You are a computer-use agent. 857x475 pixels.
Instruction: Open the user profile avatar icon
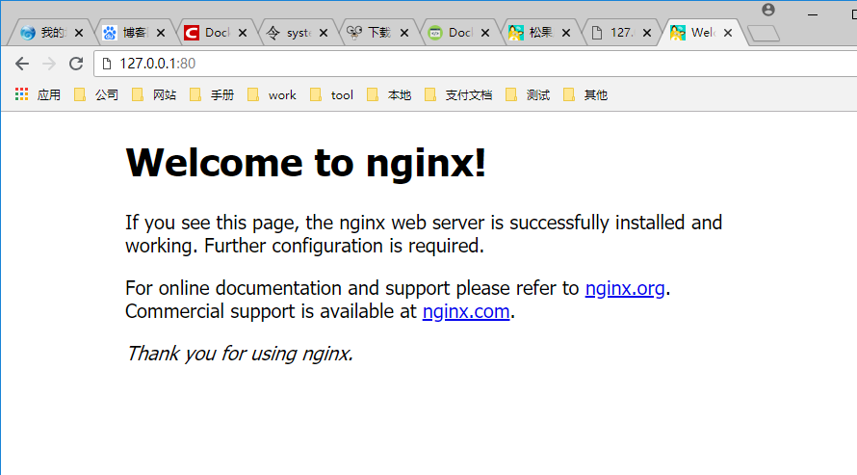coord(767,10)
